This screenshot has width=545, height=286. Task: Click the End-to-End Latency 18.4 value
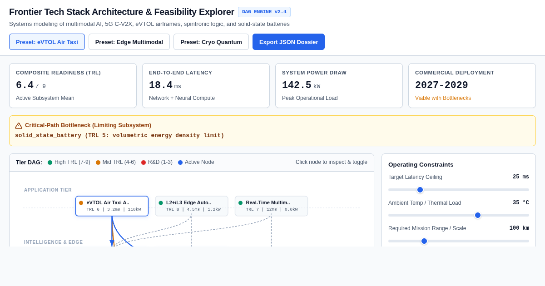161,85
